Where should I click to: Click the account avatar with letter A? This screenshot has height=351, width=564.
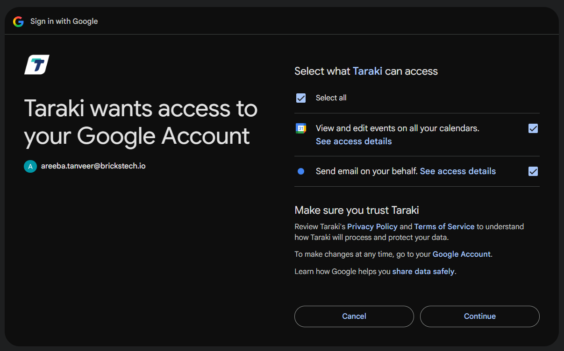30,166
